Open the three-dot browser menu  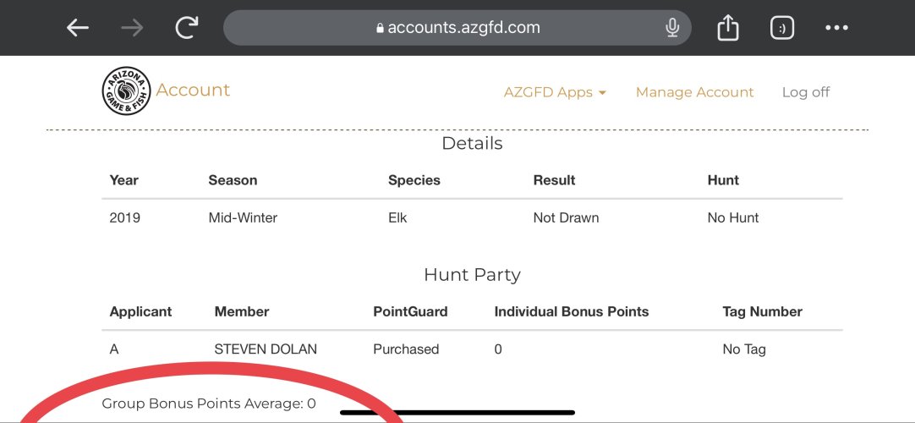click(x=836, y=27)
